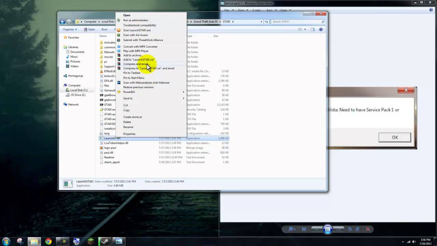The image size is (437, 246).
Task: Open Google Chrome from the taskbar
Action: pyautogui.click(x=48, y=241)
